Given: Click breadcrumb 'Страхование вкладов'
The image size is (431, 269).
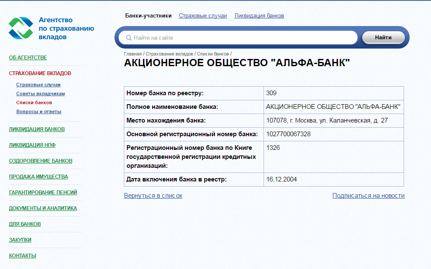Looking at the screenshot, I should 169,54.
